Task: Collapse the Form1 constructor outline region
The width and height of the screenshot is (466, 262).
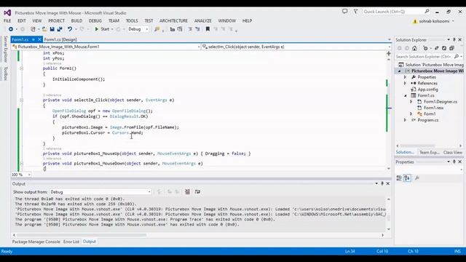Action: [x=21, y=68]
